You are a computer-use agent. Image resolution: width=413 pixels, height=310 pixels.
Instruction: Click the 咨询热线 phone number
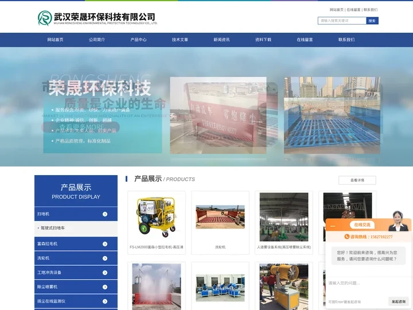(x=381, y=237)
